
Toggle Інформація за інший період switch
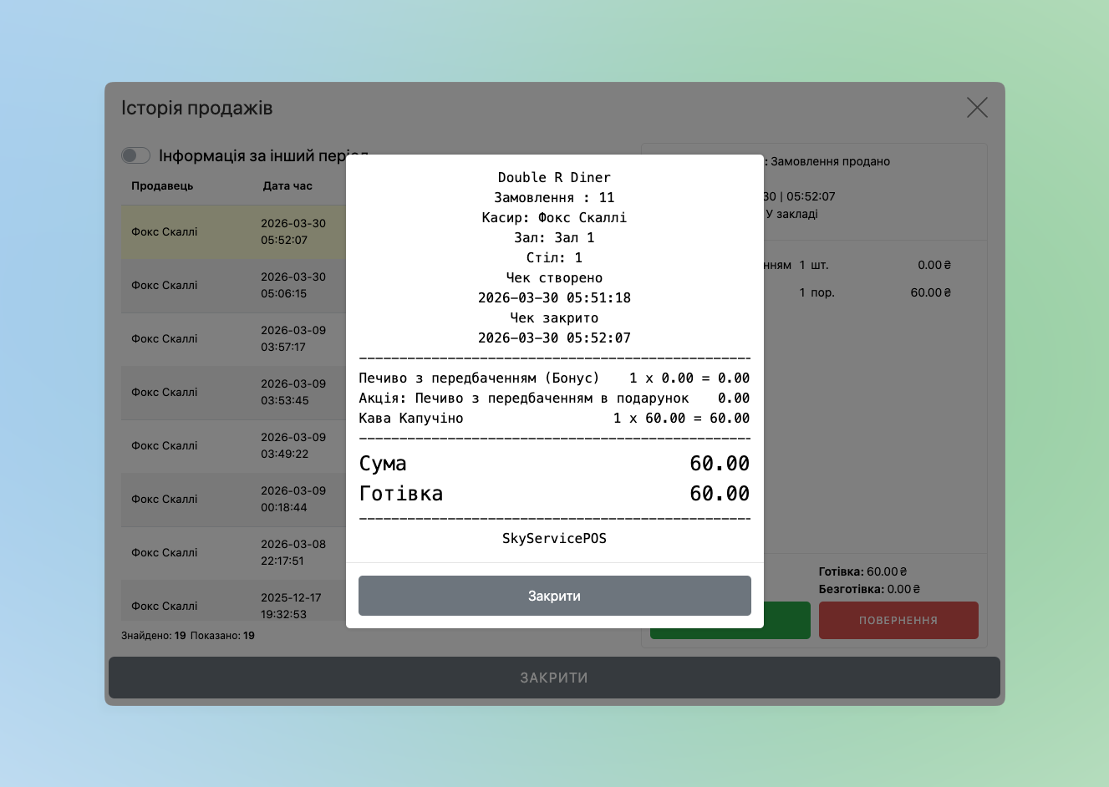[x=135, y=155]
